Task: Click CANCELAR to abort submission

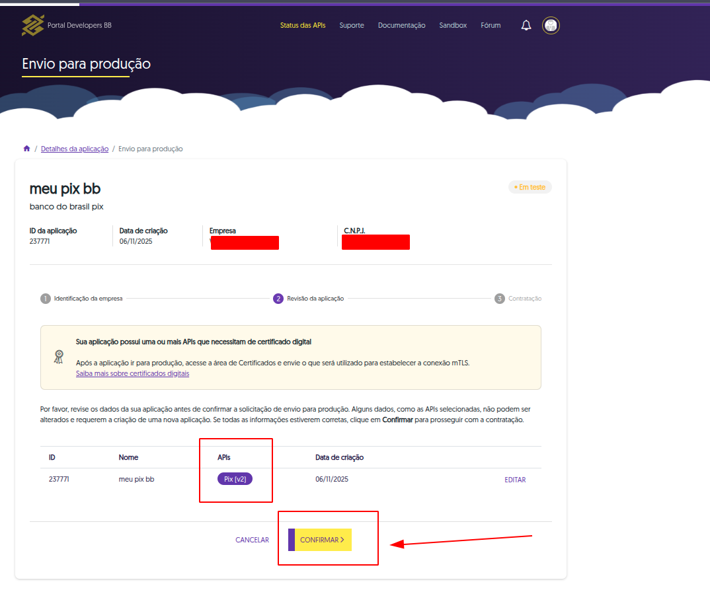Action: tap(252, 540)
